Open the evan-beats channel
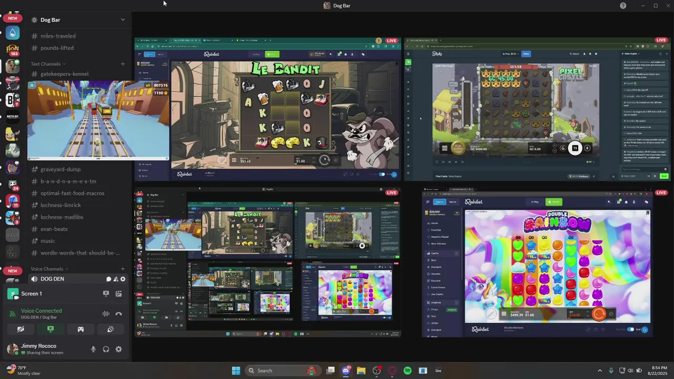The width and height of the screenshot is (674, 379). [78, 229]
